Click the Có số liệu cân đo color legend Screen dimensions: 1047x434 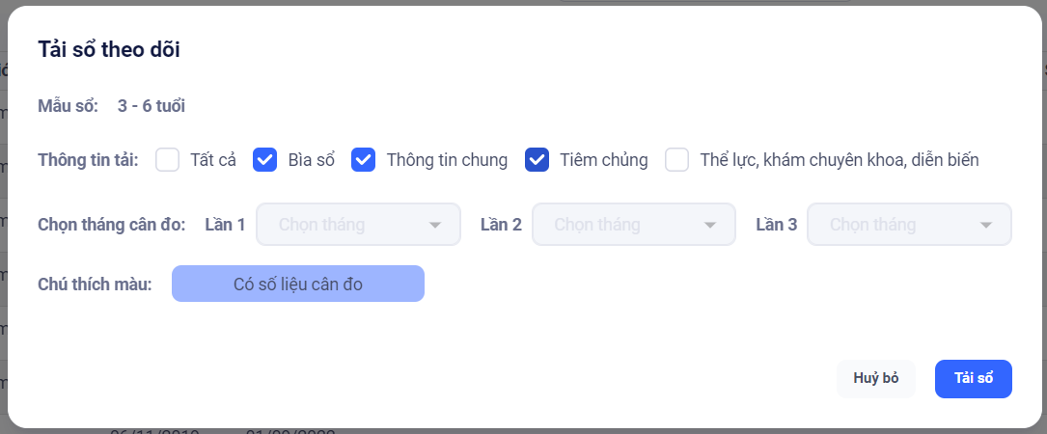pyautogui.click(x=298, y=285)
